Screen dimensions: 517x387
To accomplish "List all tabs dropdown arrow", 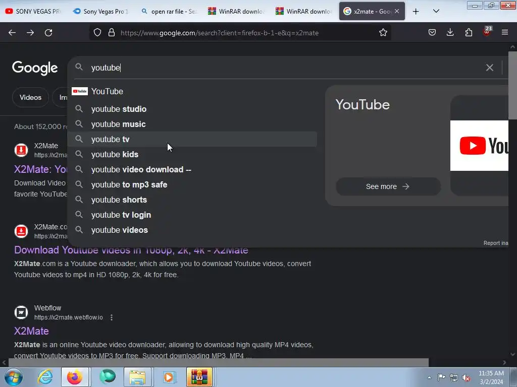I will tap(436, 11).
